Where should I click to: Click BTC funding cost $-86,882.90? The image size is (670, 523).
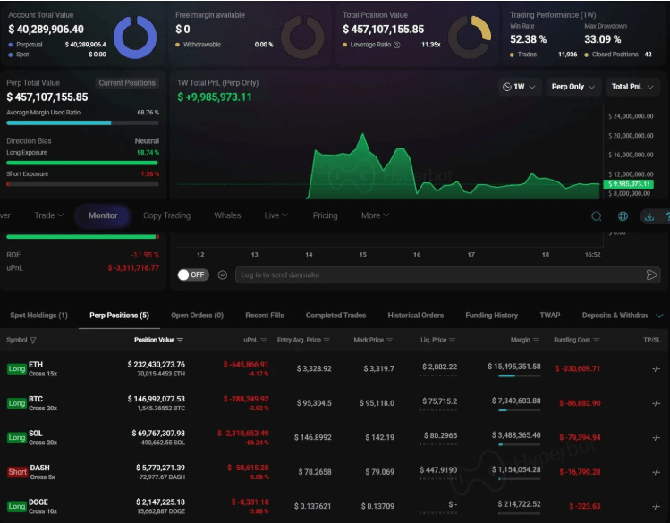(x=580, y=403)
